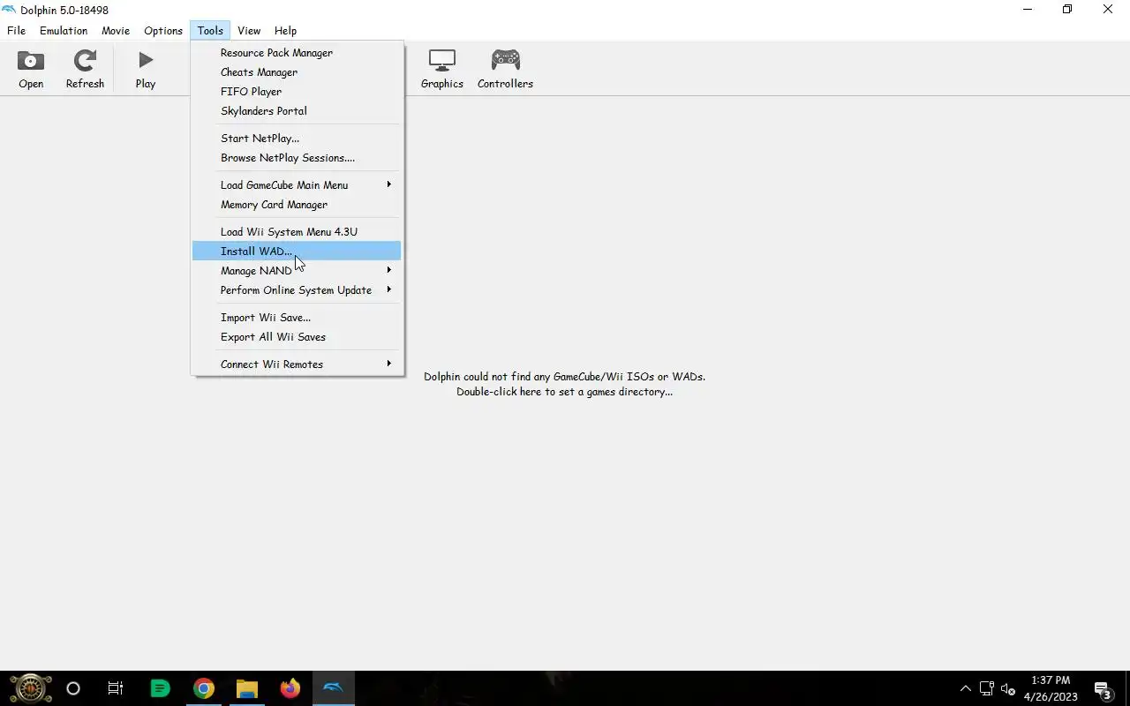Choose FIFO Player

pos(297,92)
